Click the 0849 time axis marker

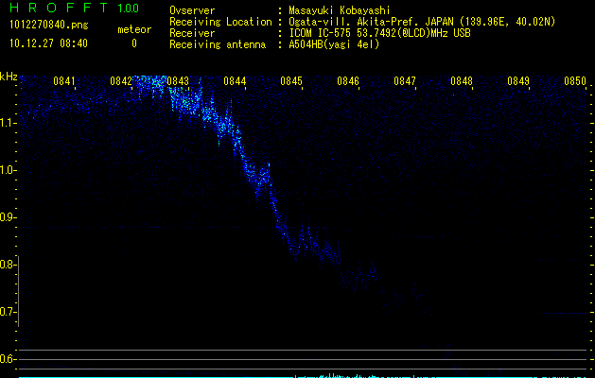tap(518, 81)
